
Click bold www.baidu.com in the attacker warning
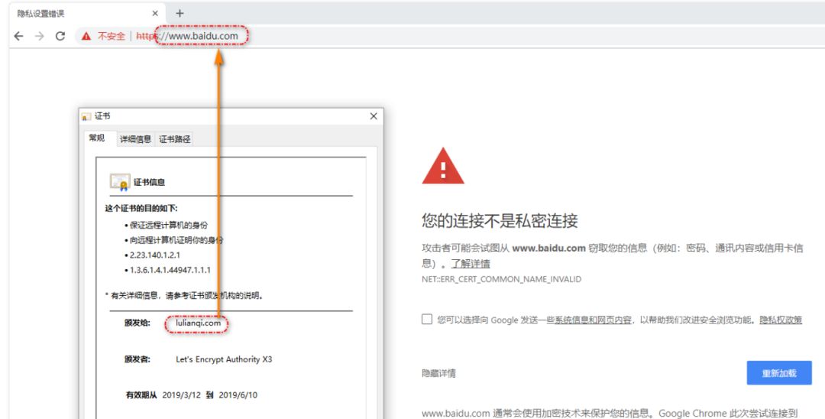tap(548, 248)
